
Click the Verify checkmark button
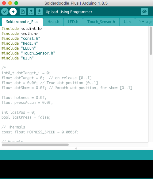(5, 12)
